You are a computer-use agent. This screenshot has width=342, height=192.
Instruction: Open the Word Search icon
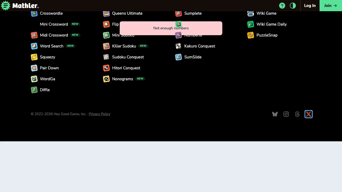34,46
